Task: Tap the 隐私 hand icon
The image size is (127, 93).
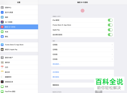Action: click(2, 37)
